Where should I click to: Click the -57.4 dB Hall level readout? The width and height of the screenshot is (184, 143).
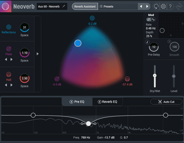click(127, 84)
